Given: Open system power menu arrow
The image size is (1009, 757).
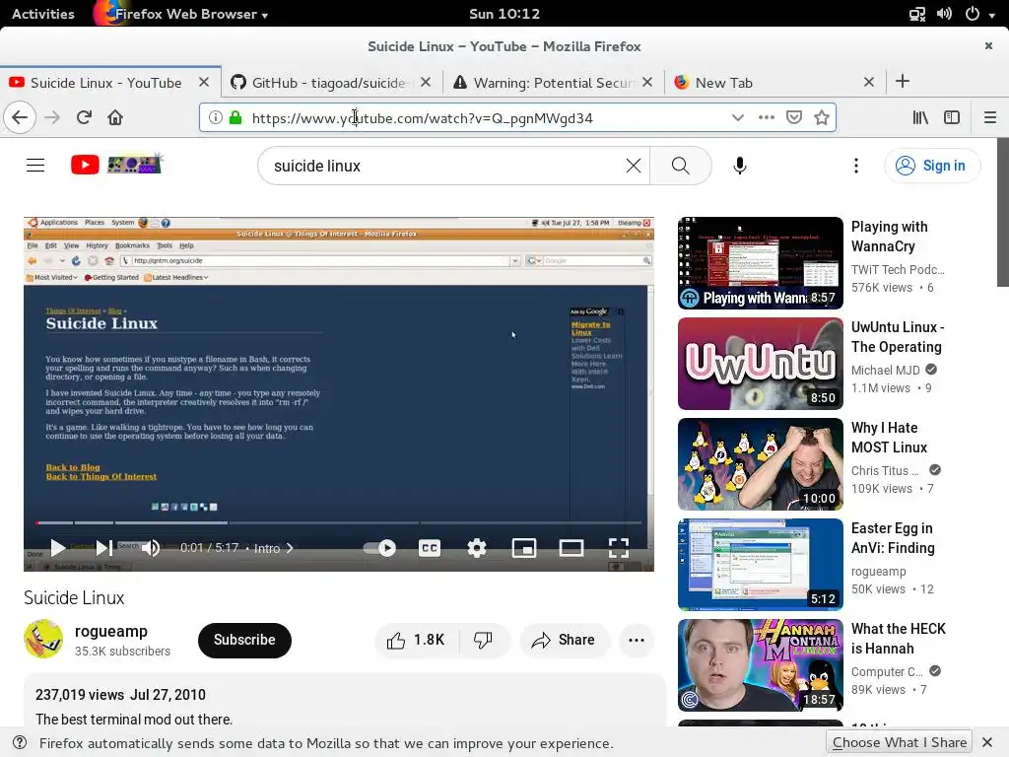Looking at the screenshot, I should click(x=991, y=14).
